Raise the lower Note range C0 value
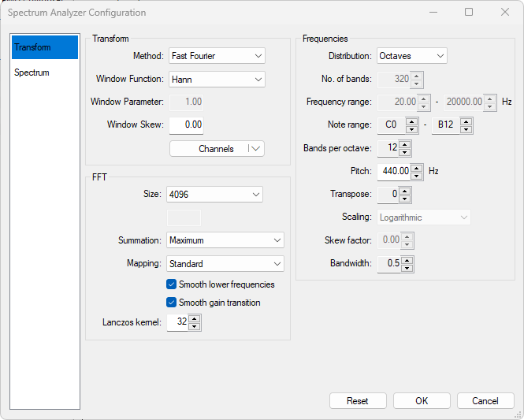The width and height of the screenshot is (524, 420). 412,121
